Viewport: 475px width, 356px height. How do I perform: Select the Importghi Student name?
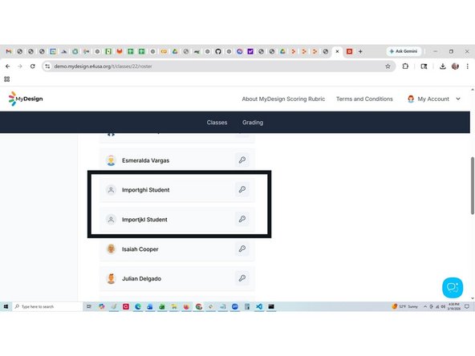(x=146, y=190)
